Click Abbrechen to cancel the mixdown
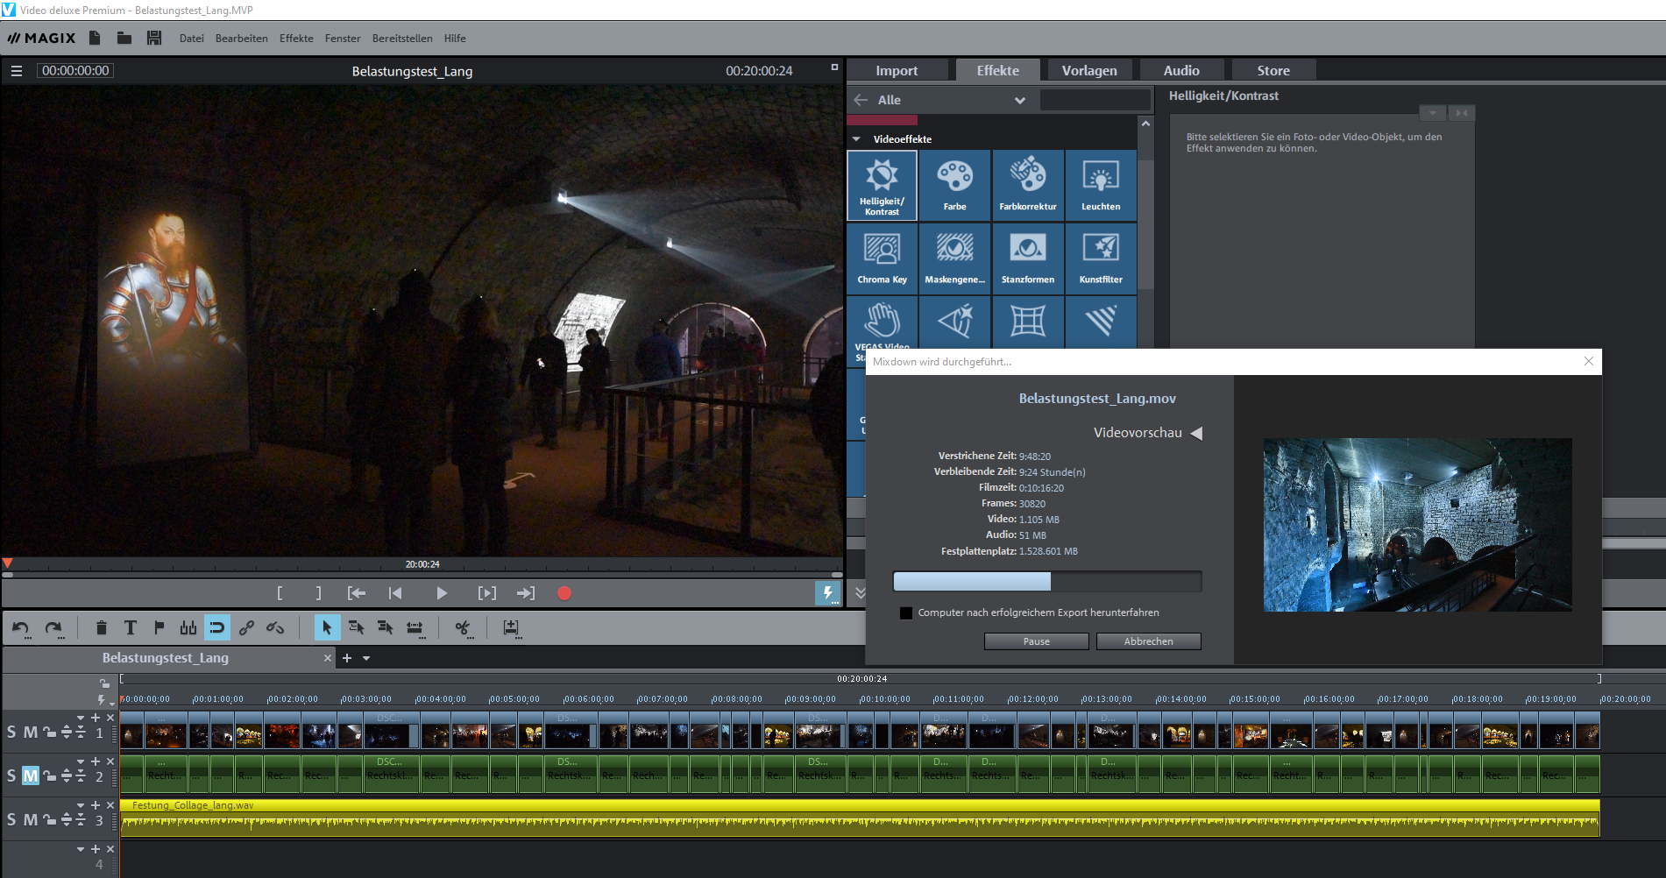 pos(1148,641)
